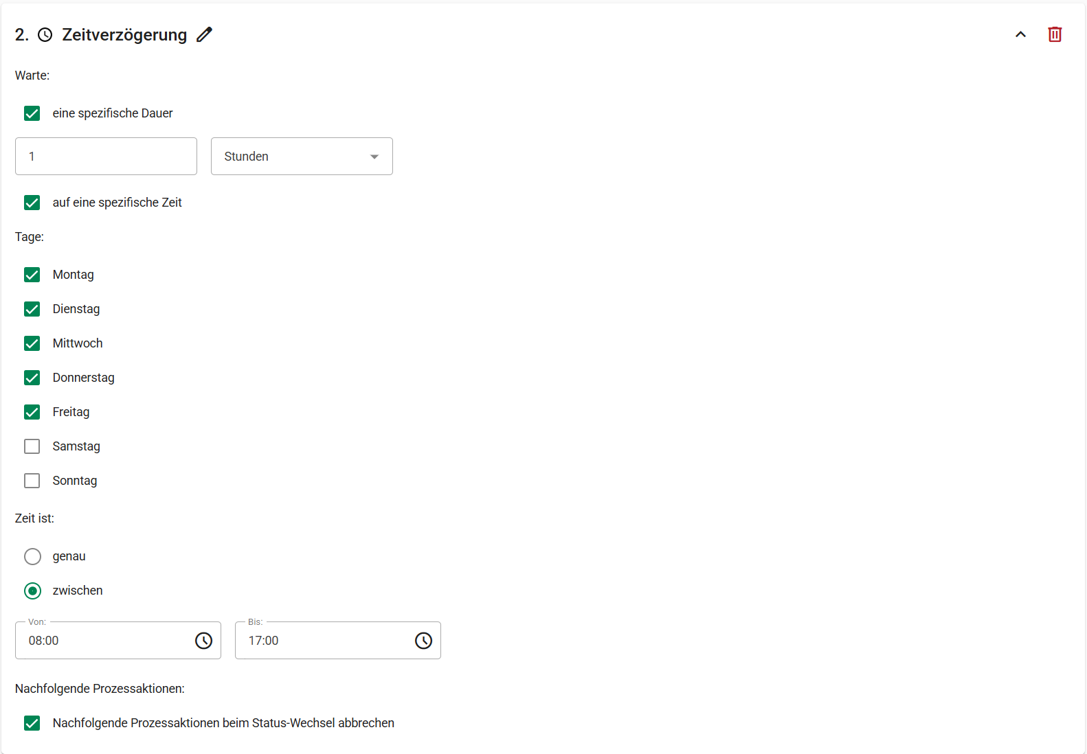Click the duration number input field
Screen dimensions: 1087x754
pyautogui.click(x=106, y=157)
